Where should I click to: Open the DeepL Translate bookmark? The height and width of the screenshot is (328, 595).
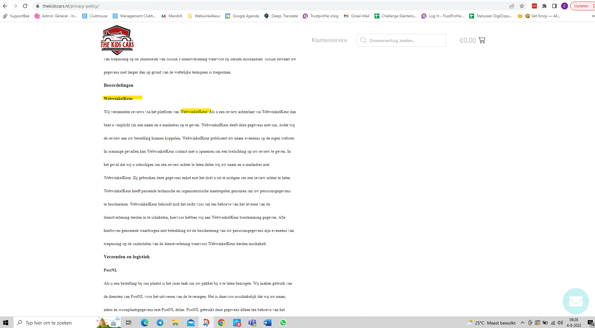tap(281, 16)
